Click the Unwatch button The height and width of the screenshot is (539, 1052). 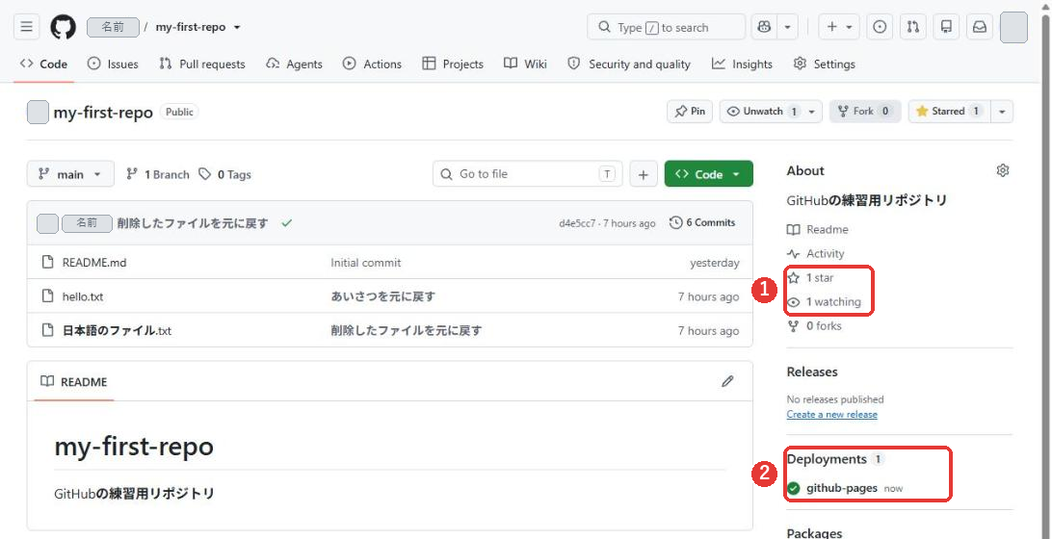(x=762, y=112)
